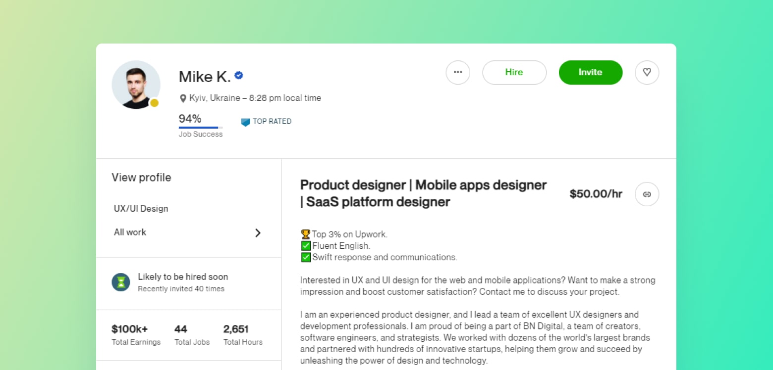773x370 pixels.
Task: Select the UX/UI Design profile
Action: [141, 209]
